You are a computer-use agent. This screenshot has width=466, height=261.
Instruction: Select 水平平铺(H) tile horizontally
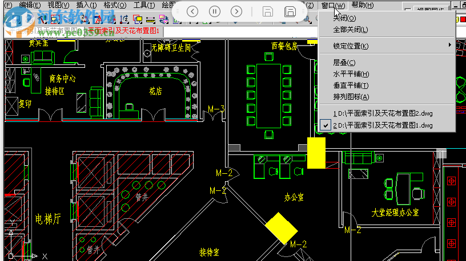(351, 74)
